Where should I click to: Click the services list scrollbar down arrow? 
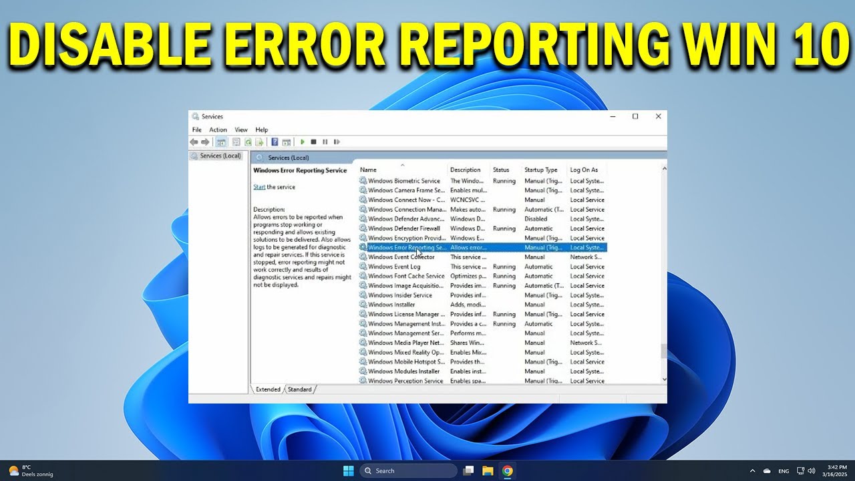tap(663, 379)
